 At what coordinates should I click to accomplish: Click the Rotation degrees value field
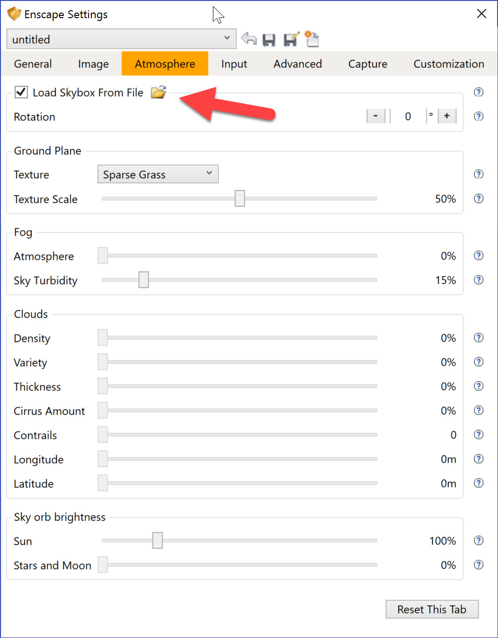(x=408, y=117)
